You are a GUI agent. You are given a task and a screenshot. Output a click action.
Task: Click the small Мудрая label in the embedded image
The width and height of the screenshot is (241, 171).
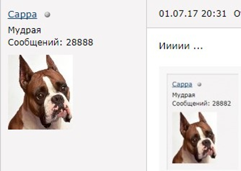pos(183,95)
